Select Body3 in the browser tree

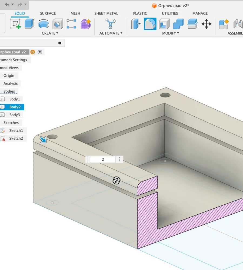(x=15, y=115)
